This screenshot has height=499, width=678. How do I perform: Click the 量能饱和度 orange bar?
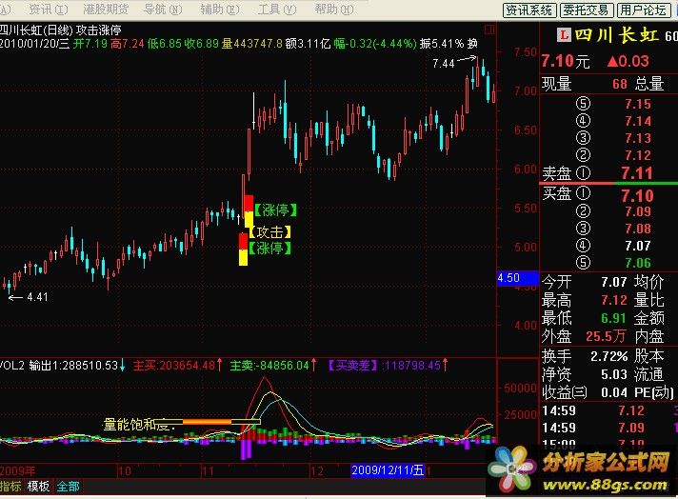click(x=208, y=422)
